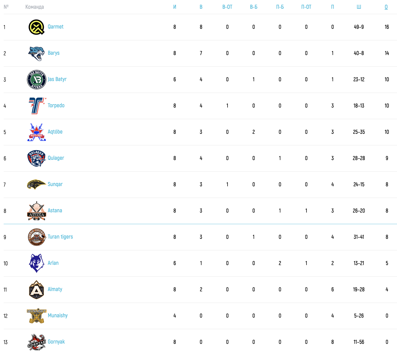Open the Jas Batyr round emblem
The image size is (397, 354).
pyautogui.click(x=37, y=80)
